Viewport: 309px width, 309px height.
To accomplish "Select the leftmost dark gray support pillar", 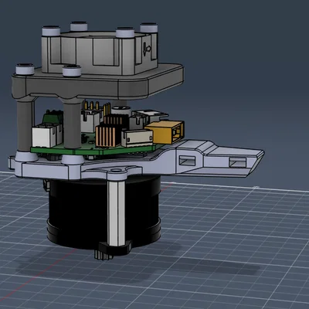I will pyautogui.click(x=25, y=125).
